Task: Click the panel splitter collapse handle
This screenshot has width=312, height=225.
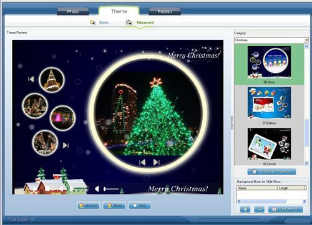Action: pos(232,123)
